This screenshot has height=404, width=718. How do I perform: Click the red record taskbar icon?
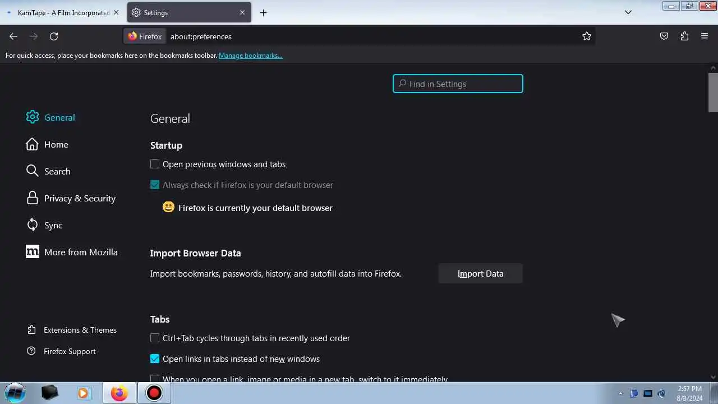pyautogui.click(x=154, y=393)
